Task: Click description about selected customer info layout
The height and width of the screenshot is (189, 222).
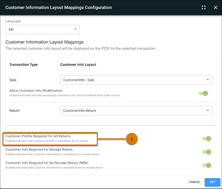Action: click(x=80, y=48)
